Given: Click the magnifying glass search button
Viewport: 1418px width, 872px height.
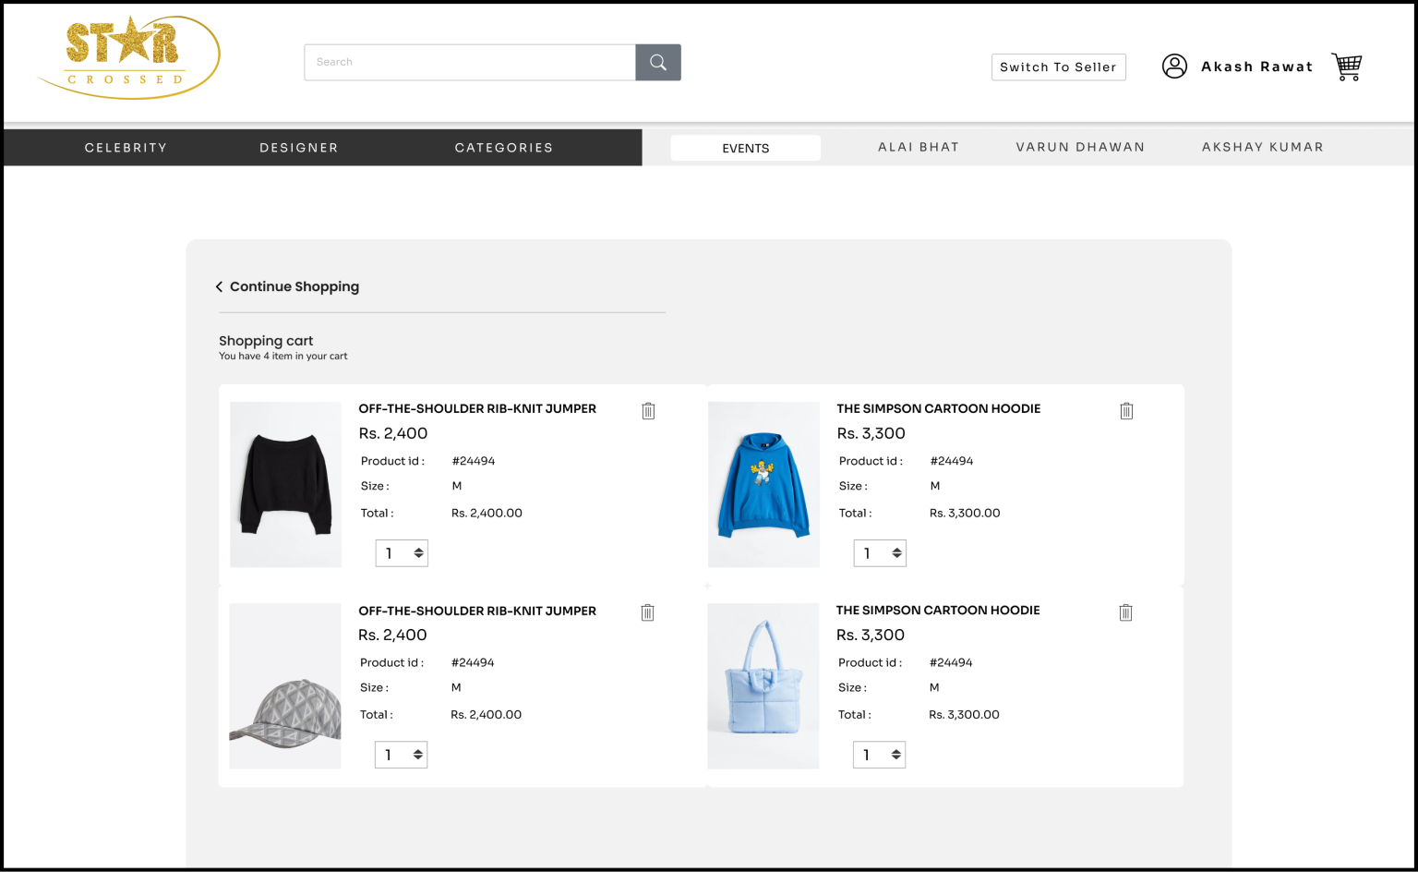Looking at the screenshot, I should coord(657,62).
